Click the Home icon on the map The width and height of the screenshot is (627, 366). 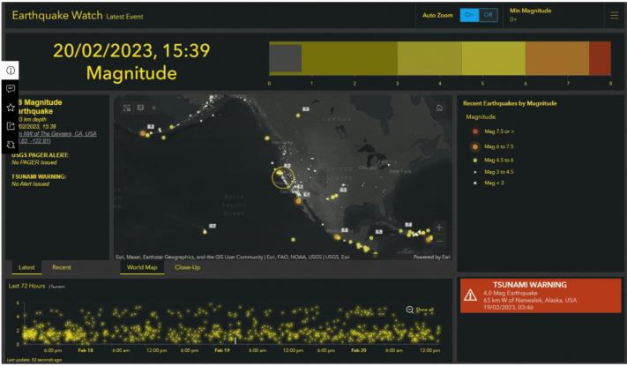click(439, 108)
